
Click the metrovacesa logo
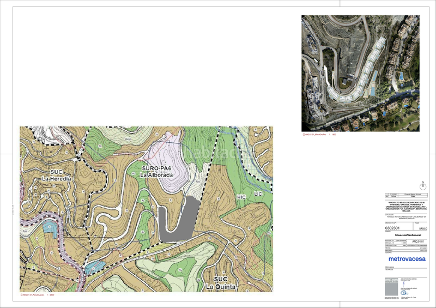coord(407,259)
